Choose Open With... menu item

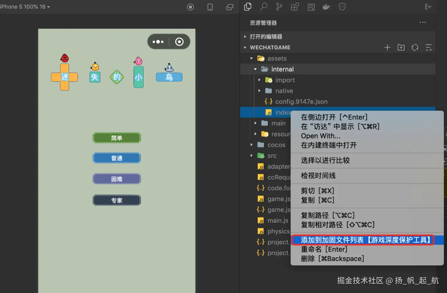(367, 136)
